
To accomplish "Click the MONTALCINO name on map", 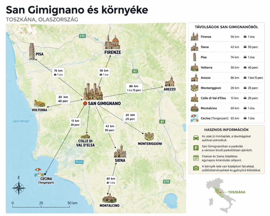I will pyautogui.click(x=109, y=205).
